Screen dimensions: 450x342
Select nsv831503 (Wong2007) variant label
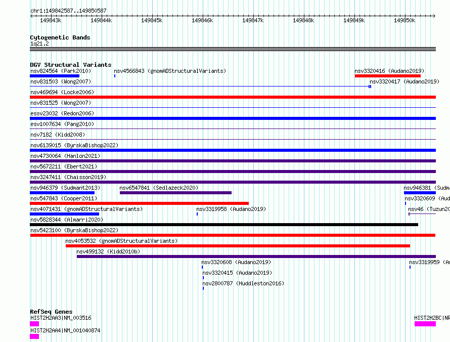coord(61,81)
